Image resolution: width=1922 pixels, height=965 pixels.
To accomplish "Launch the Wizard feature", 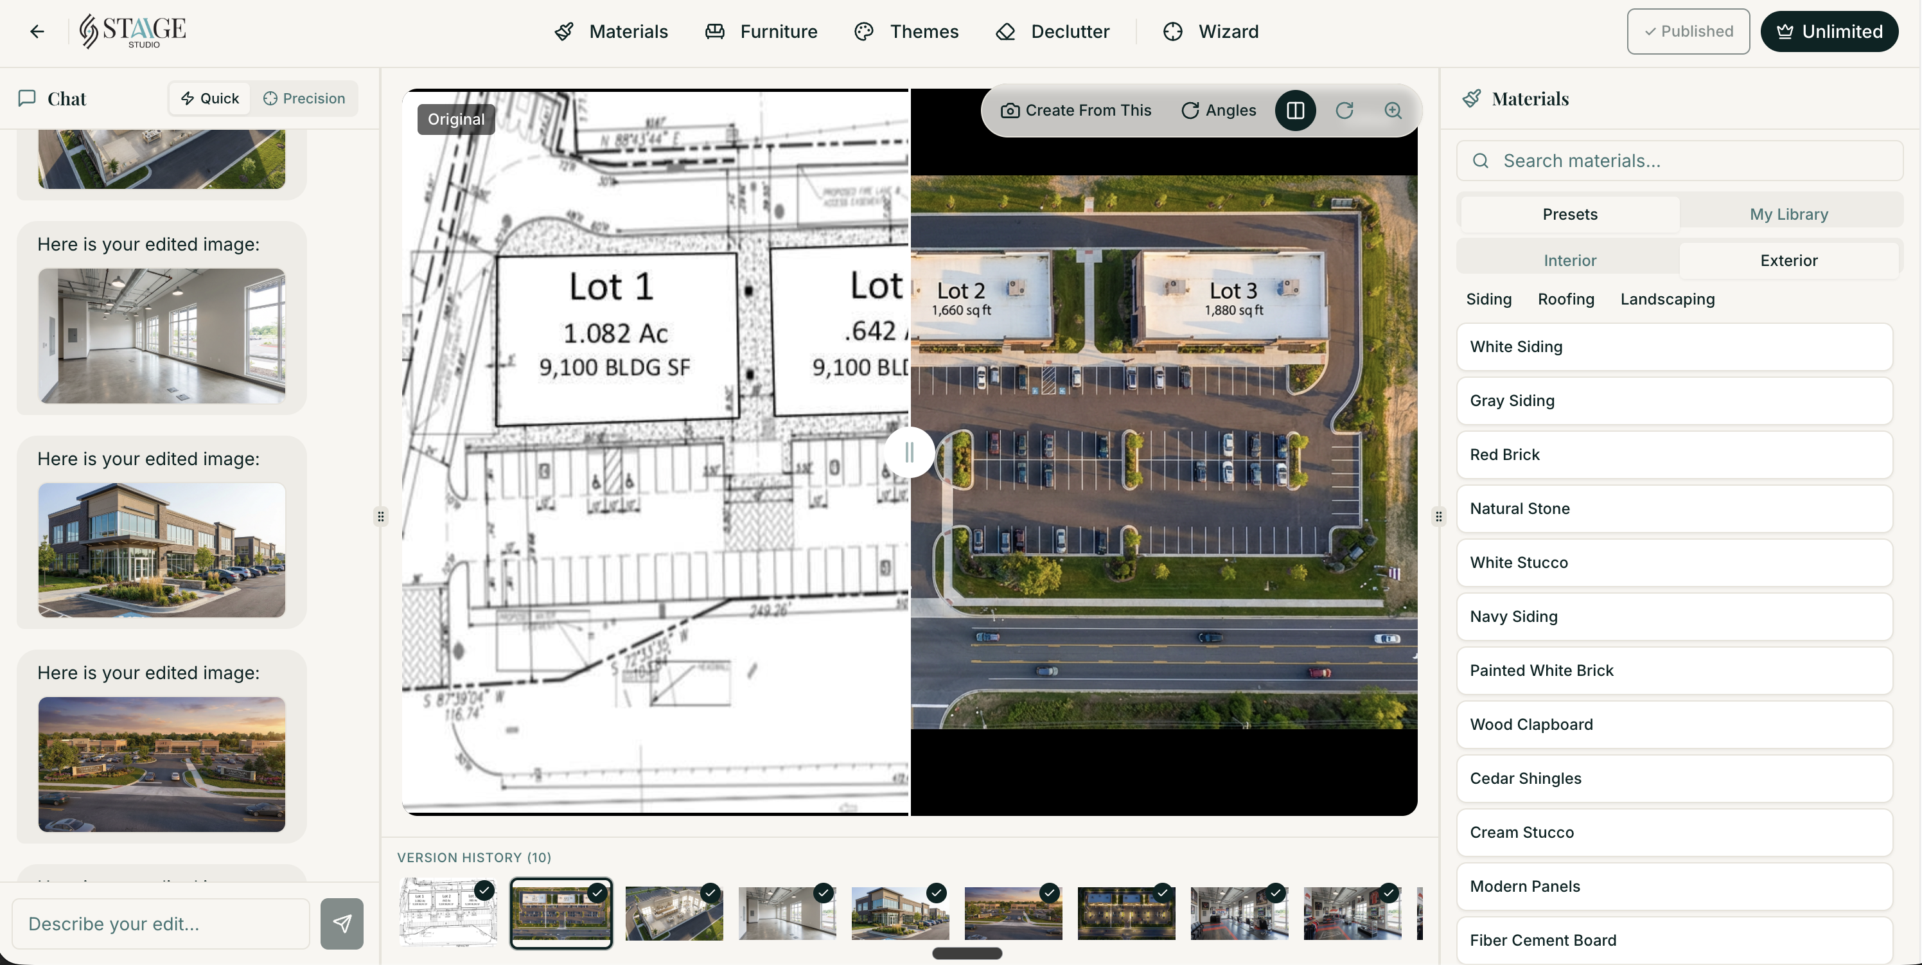I will 1210,31.
